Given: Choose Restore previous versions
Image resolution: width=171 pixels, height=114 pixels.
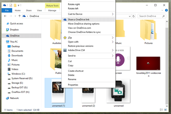Looking at the screenshot, I should click(88, 46).
